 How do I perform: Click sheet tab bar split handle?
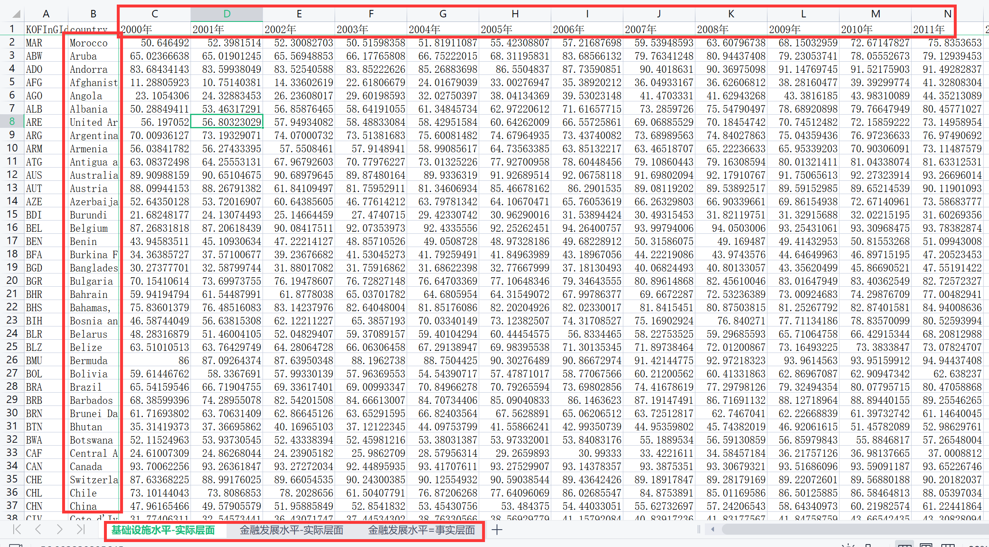pyautogui.click(x=699, y=529)
